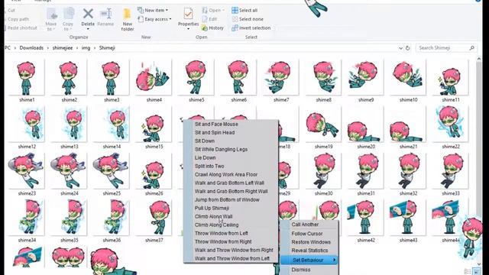This screenshot has width=489, height=275.
Task: Choose Sit Down behaviour
Action: 205,141
